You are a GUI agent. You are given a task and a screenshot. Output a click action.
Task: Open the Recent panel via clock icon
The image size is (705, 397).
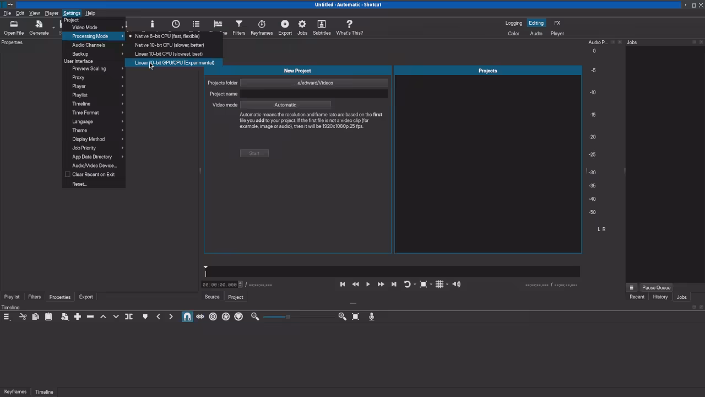point(176,24)
